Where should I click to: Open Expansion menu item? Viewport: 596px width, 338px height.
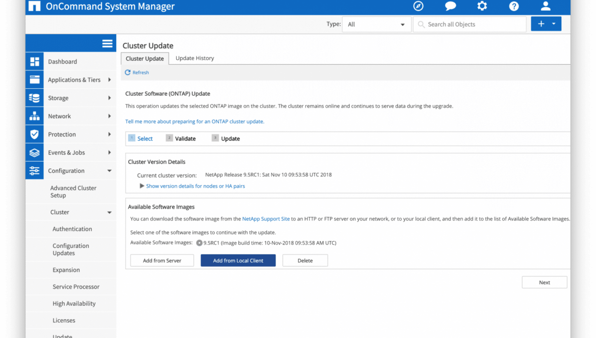66,270
